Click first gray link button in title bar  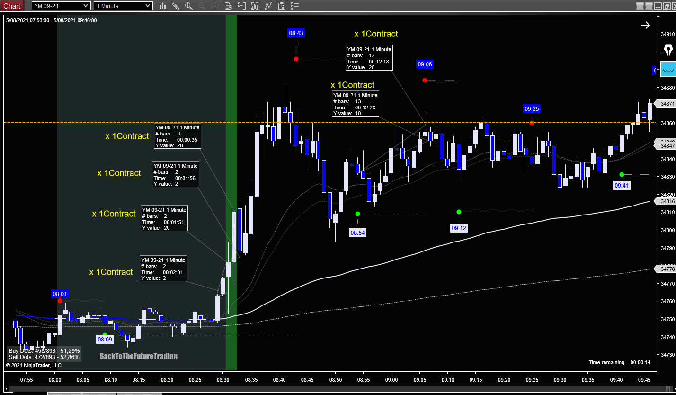(x=640, y=6)
